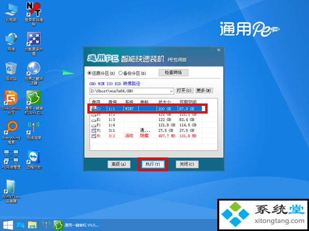This screenshot has height=231, width=309.
Task: Click the 执行(Y) button
Action: click(x=153, y=164)
